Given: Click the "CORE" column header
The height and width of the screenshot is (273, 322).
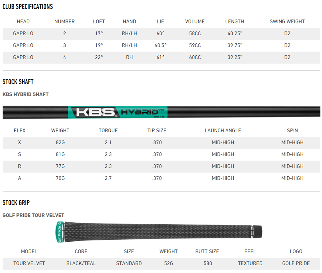Looking at the screenshot, I should (81, 252).
